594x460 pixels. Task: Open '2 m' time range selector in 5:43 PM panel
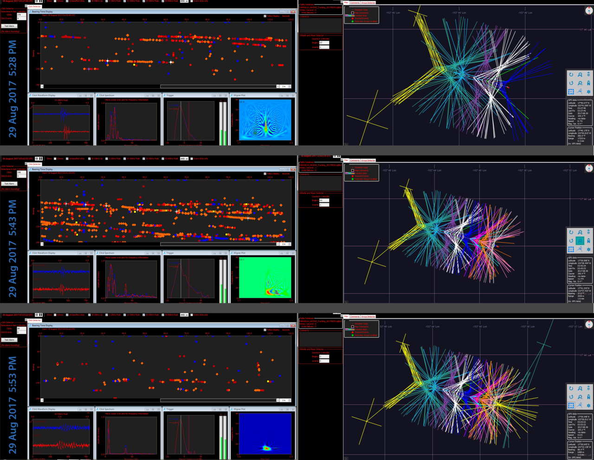click(x=285, y=244)
